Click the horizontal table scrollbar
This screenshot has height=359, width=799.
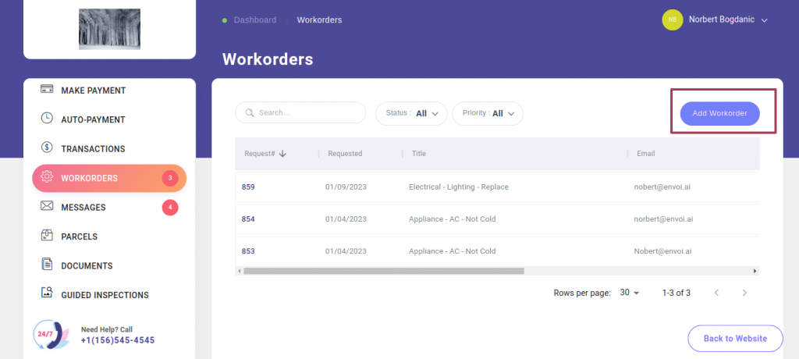(x=383, y=271)
